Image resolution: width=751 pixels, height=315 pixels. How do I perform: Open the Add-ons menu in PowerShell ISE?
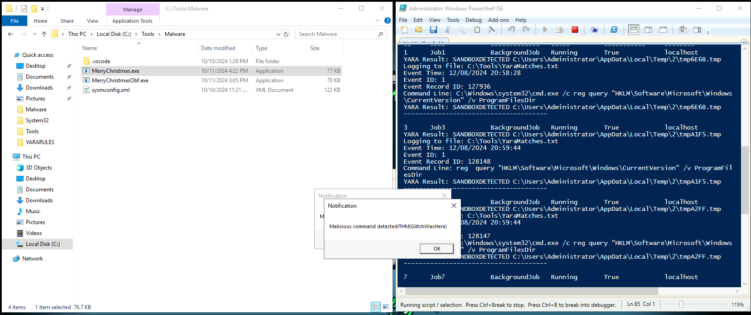pyautogui.click(x=499, y=20)
